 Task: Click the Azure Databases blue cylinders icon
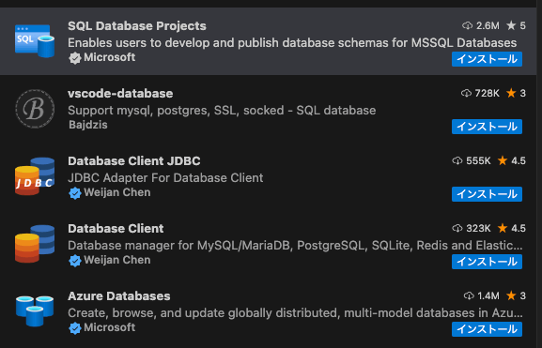pyautogui.click(x=35, y=311)
